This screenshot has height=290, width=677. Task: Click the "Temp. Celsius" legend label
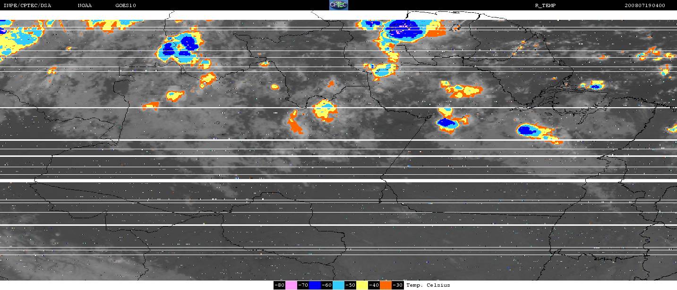428,285
